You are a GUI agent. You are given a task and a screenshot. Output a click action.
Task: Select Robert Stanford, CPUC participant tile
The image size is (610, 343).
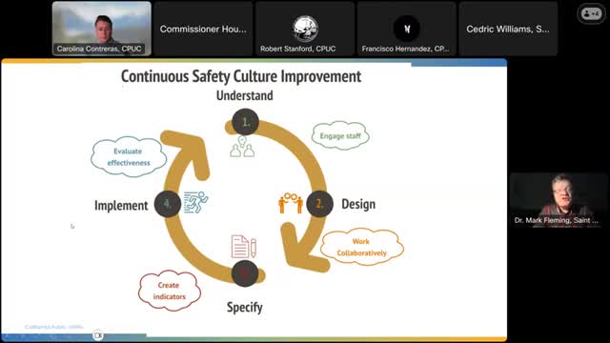305,29
